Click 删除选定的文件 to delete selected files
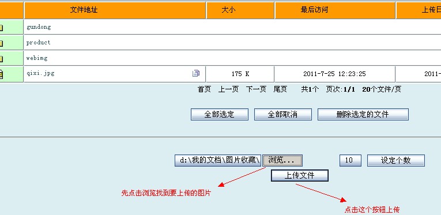 pos(363,114)
